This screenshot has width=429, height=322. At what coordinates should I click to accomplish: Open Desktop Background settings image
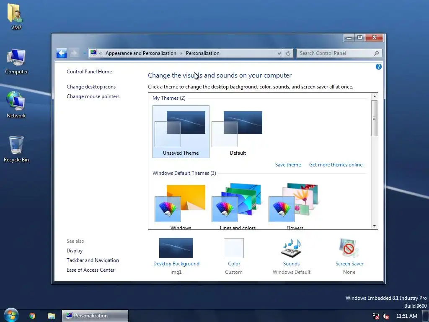point(176,248)
